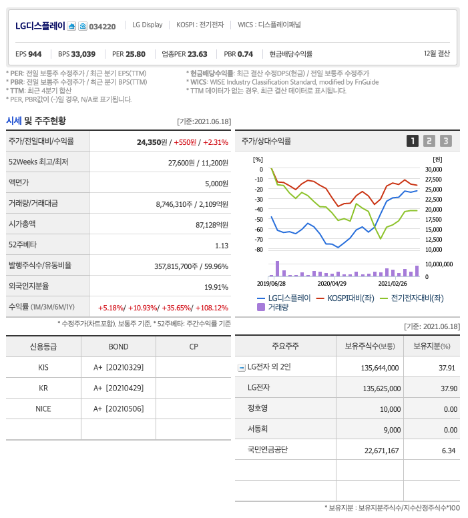Select the [기준:2021.06.18] date beside 시세 heading
This screenshot has width=468, height=518.
tap(204, 121)
